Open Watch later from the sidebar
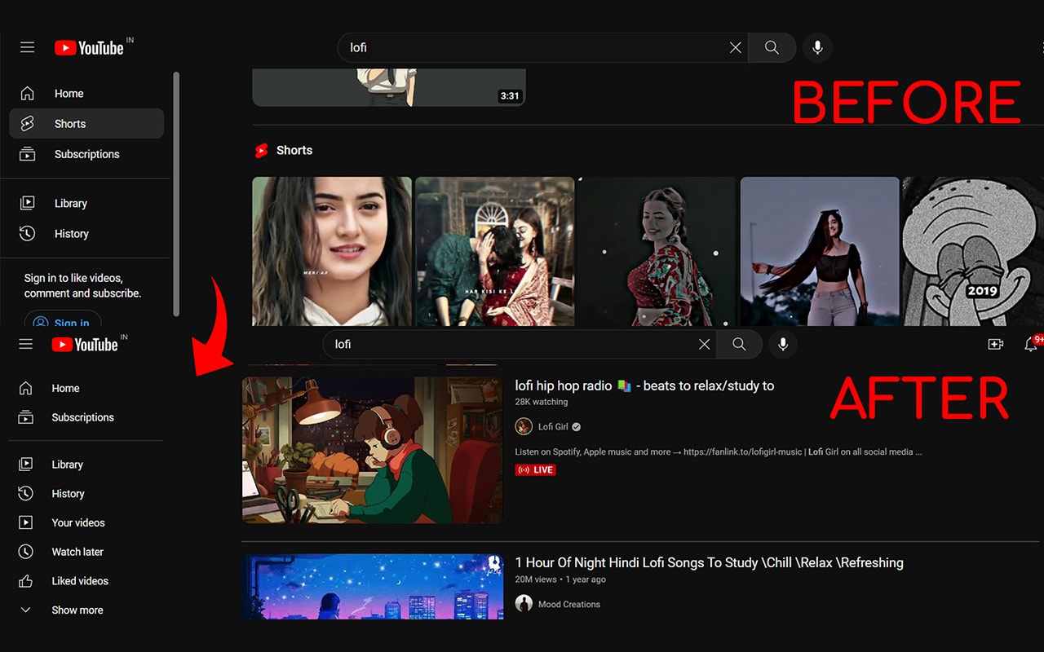This screenshot has width=1044, height=652. coord(77,552)
